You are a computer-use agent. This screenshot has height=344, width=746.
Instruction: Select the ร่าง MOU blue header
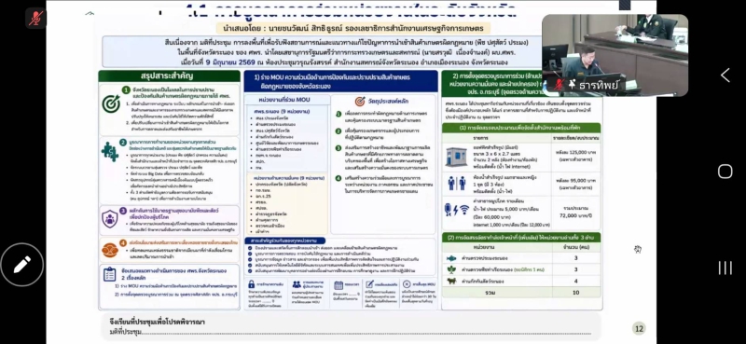pyautogui.click(x=340, y=81)
